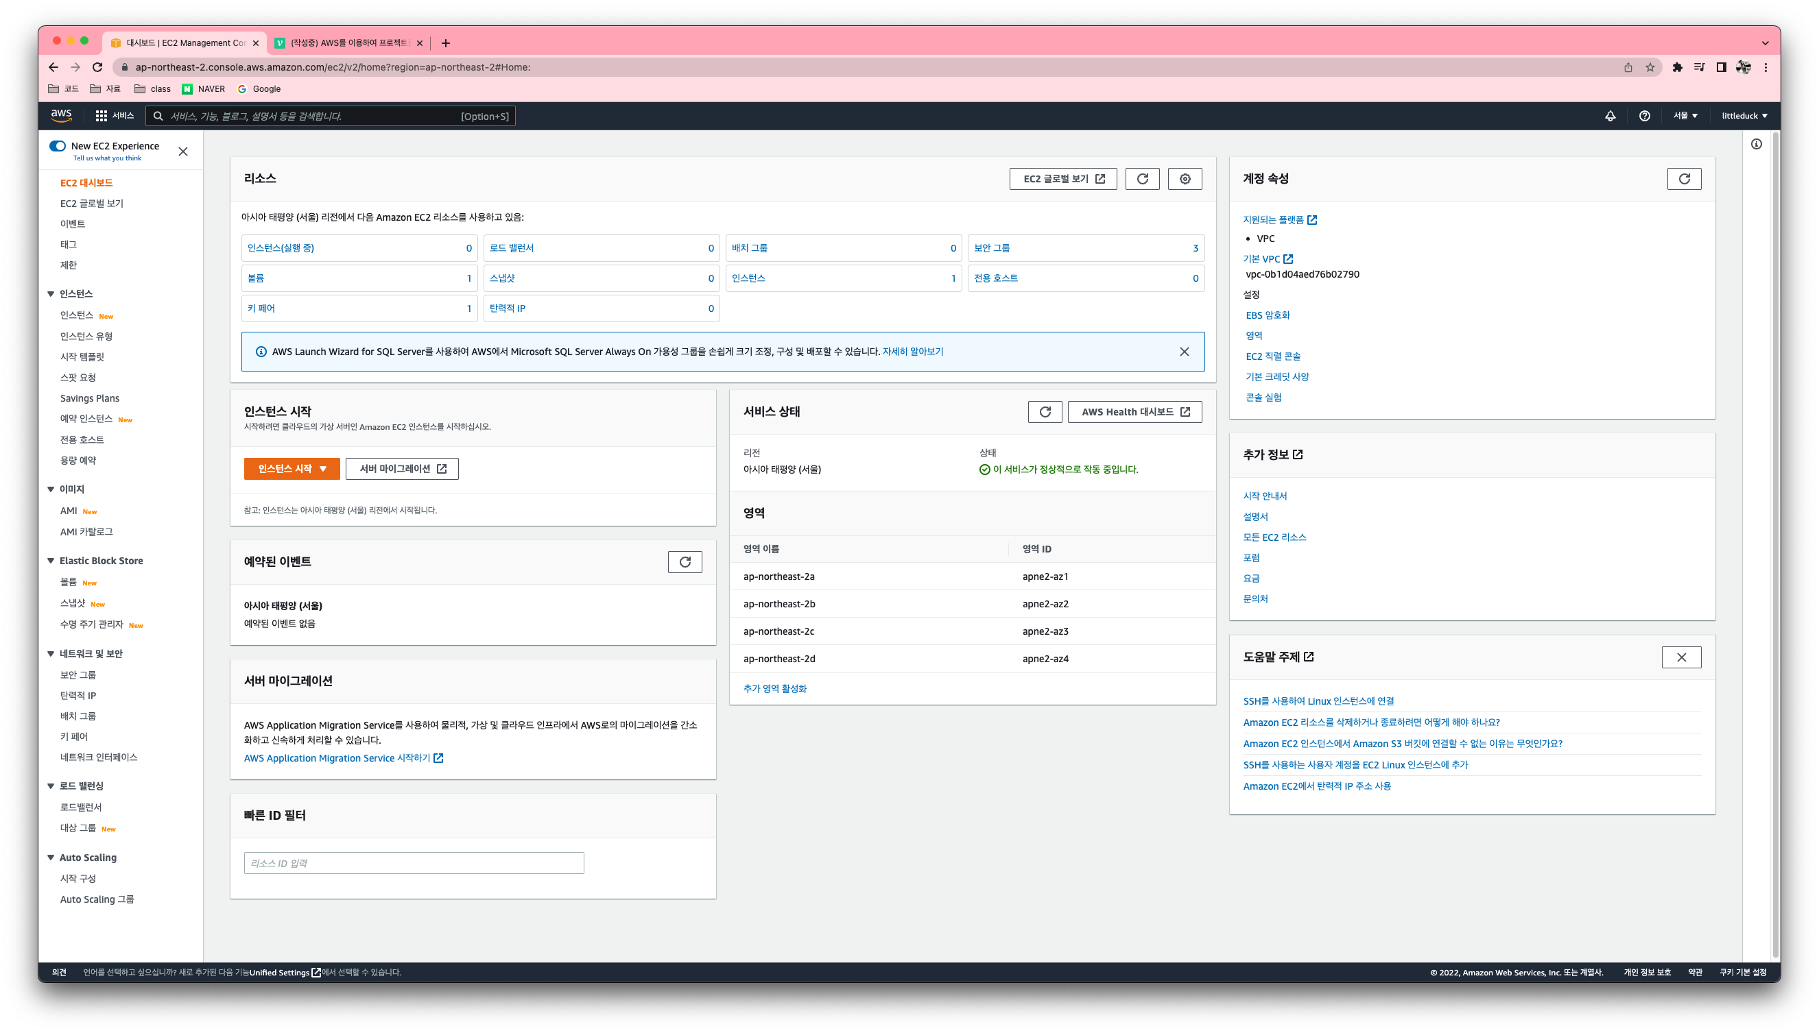
Task: Click the 추가 영역 활성화 link
Action: (774, 688)
